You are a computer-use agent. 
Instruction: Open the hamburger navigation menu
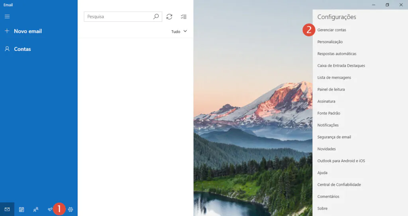click(7, 17)
